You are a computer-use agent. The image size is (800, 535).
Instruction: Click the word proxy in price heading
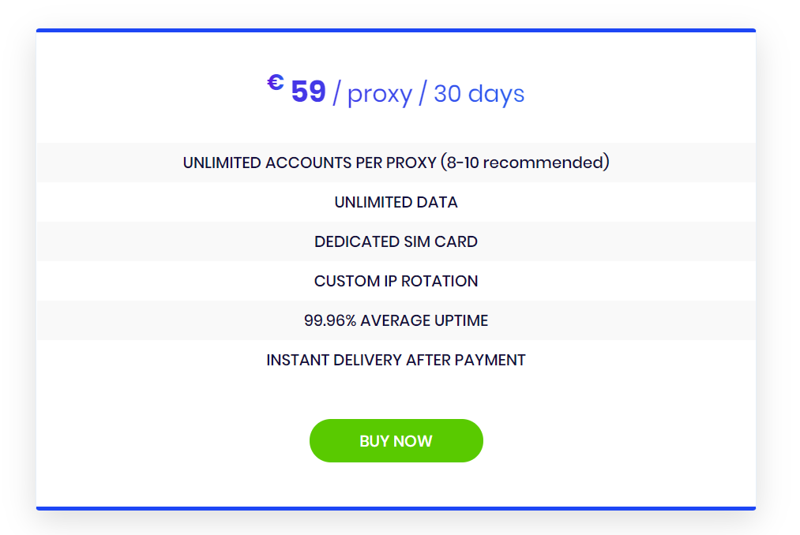[x=380, y=95]
